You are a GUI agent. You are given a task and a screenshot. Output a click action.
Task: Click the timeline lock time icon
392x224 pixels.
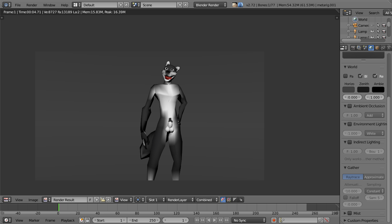coord(87,220)
